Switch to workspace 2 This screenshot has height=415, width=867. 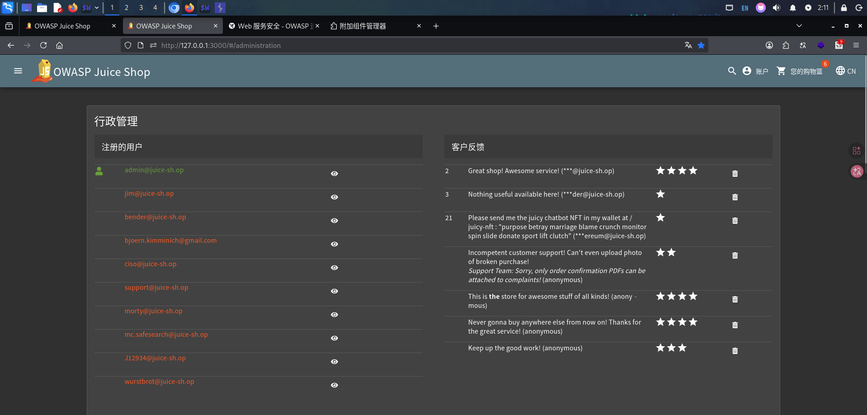(x=127, y=8)
